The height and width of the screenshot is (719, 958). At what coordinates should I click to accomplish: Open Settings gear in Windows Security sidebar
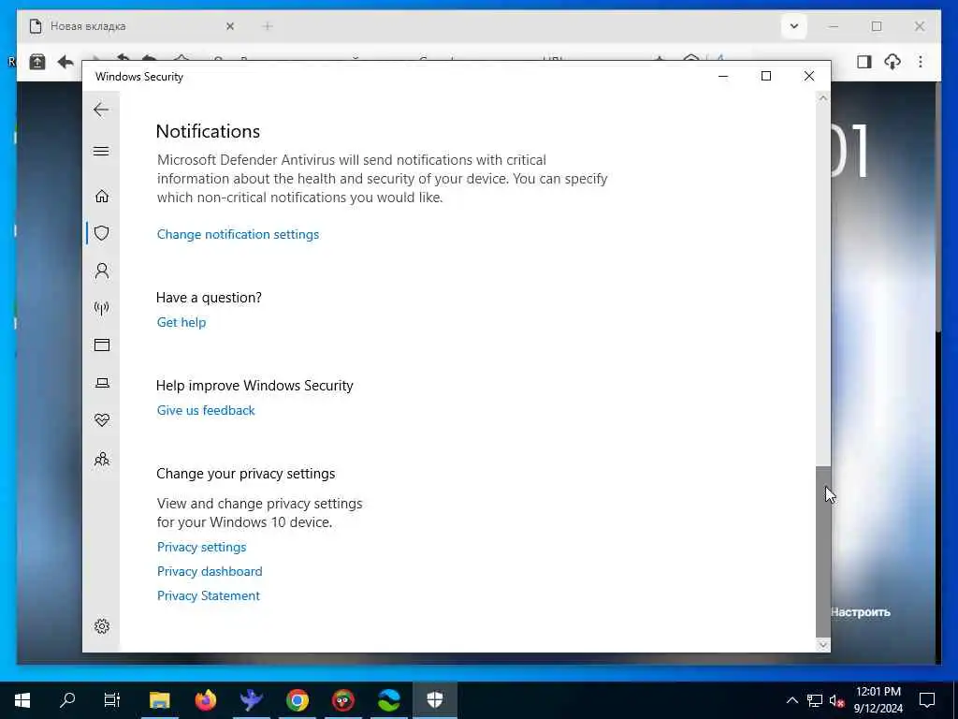(x=102, y=626)
